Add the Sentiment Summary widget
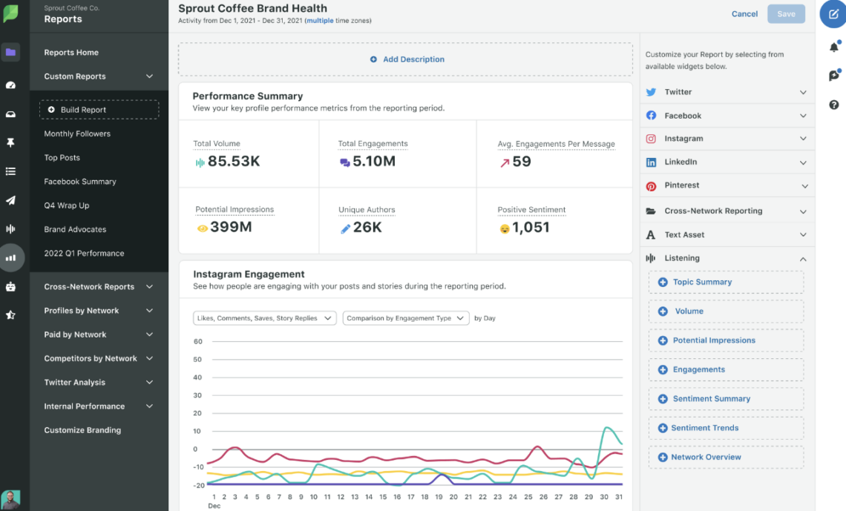The height and width of the screenshot is (511, 846). point(726,399)
